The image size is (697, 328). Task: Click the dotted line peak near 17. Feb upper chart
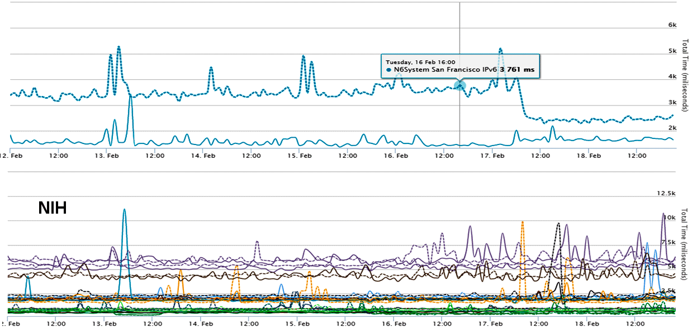coord(500,49)
